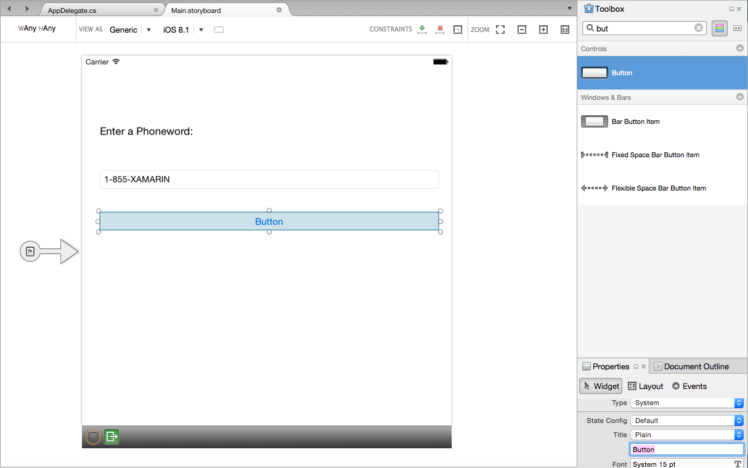Click the update frames from constraints icon

click(x=457, y=30)
